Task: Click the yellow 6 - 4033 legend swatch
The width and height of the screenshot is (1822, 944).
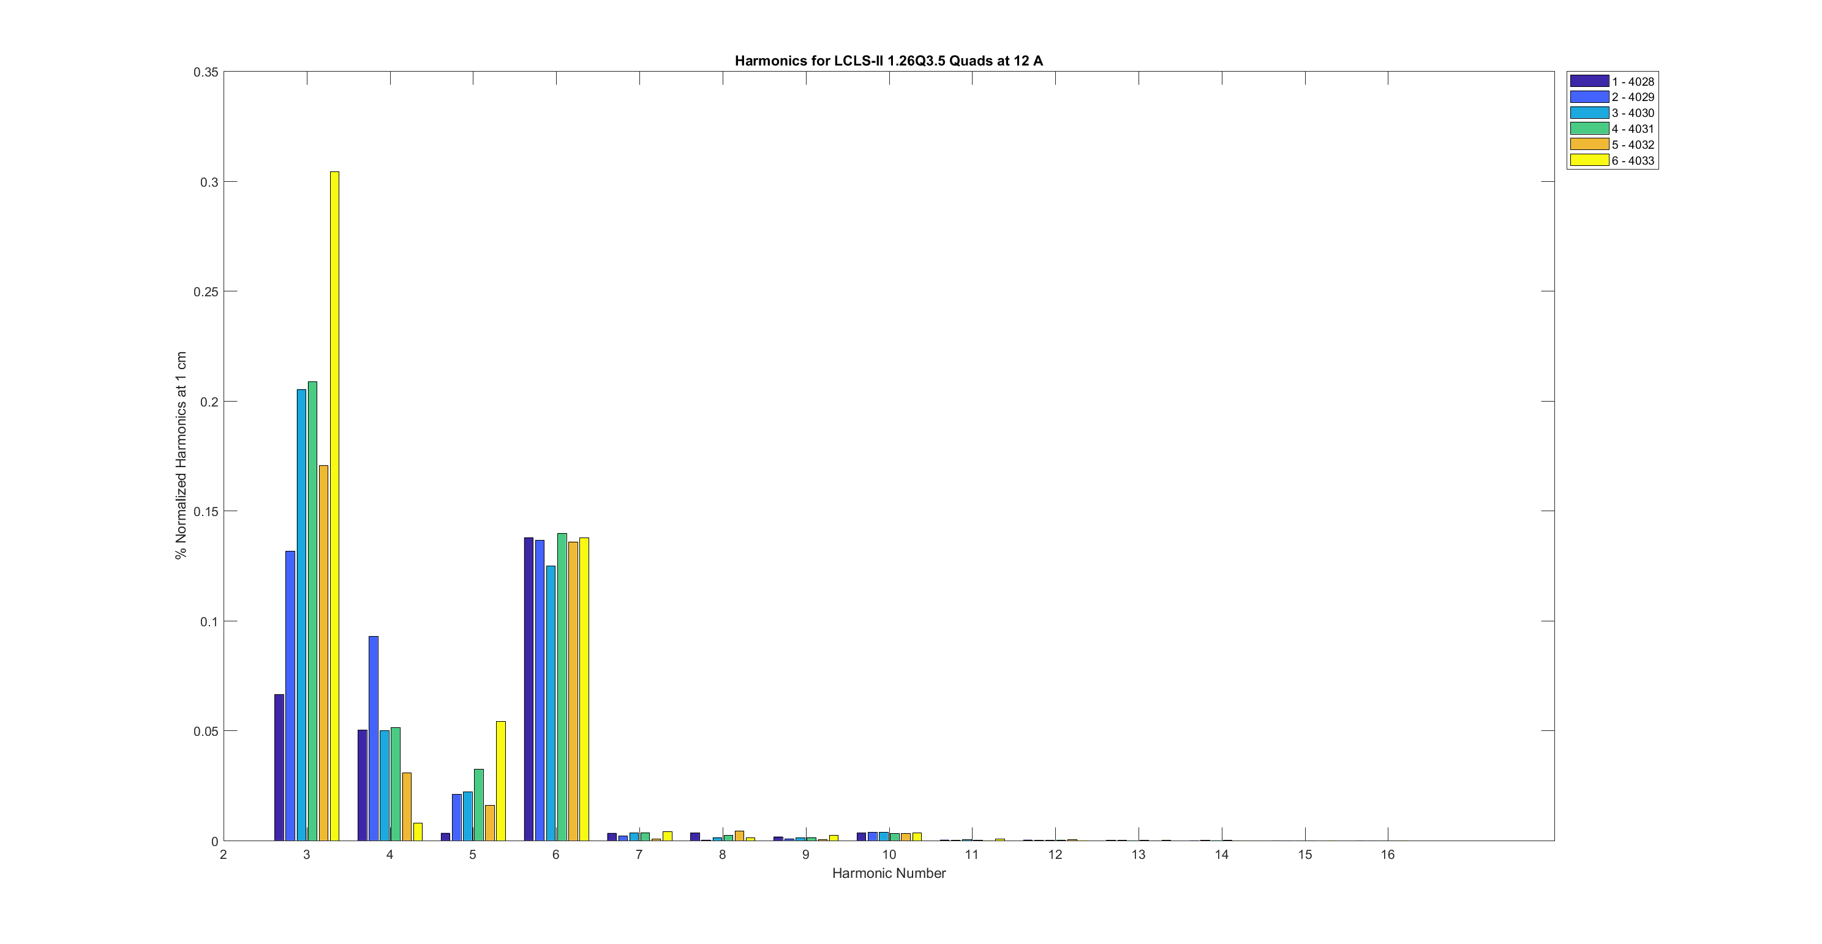Action: (1589, 160)
